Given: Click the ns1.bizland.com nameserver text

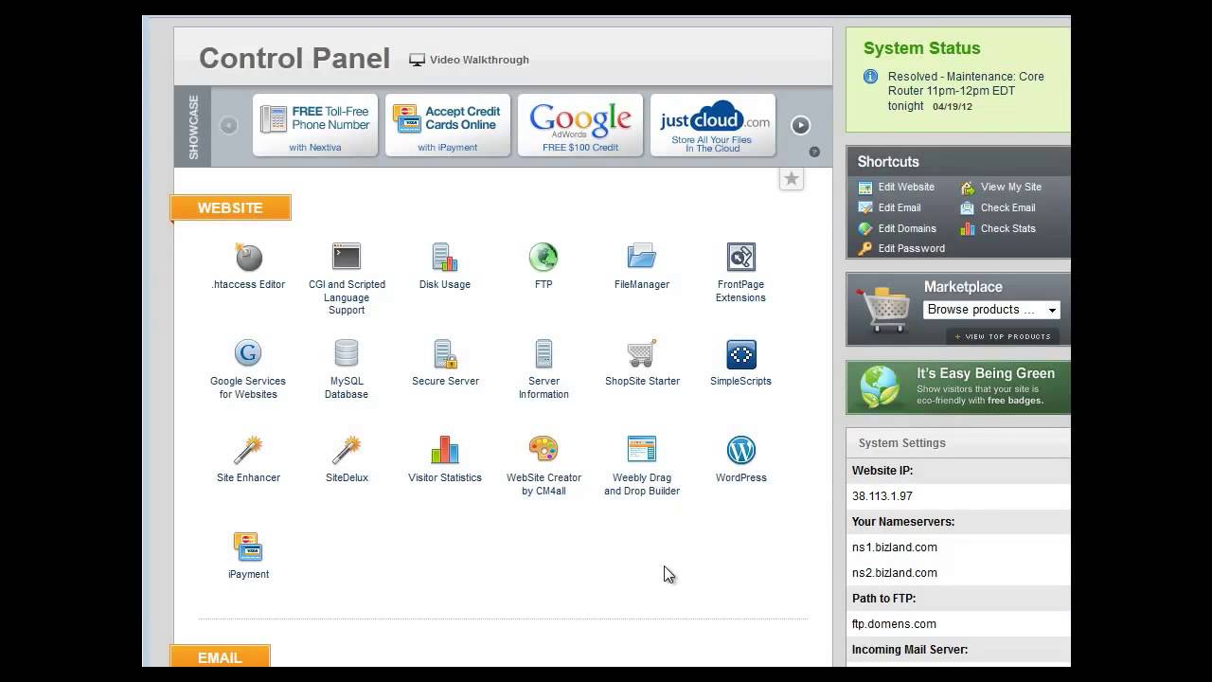Looking at the screenshot, I should coord(895,547).
